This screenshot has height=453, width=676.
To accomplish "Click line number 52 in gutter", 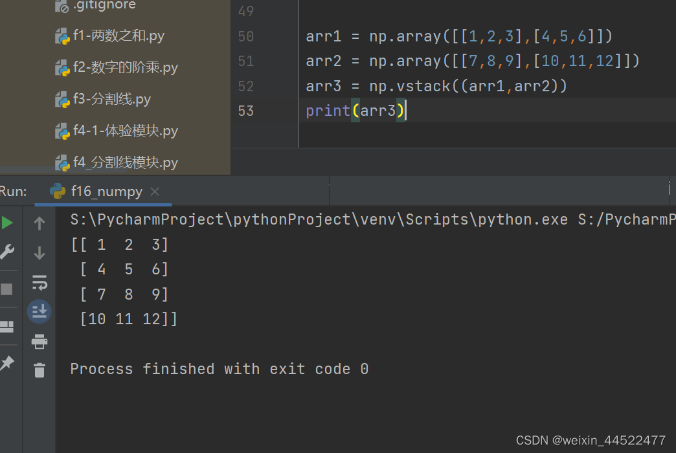I will 246,86.
